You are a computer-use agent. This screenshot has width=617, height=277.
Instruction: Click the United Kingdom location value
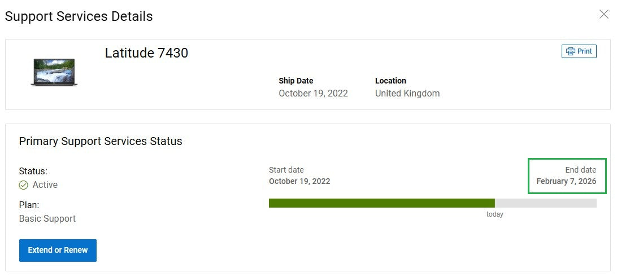point(407,94)
